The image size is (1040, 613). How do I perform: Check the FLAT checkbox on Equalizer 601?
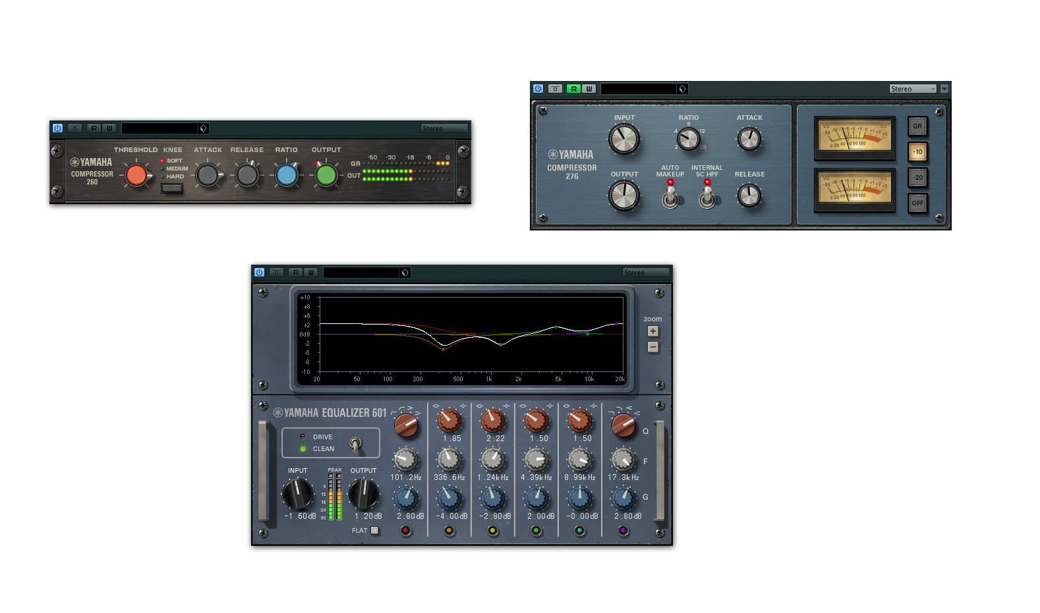[x=375, y=530]
